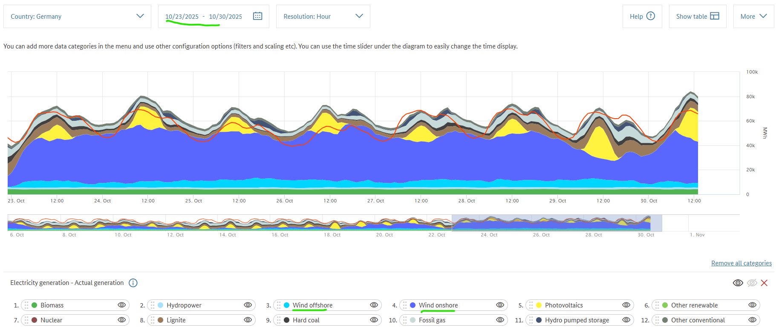Show all categories using the eye icon
The image size is (776, 330).
click(x=738, y=283)
